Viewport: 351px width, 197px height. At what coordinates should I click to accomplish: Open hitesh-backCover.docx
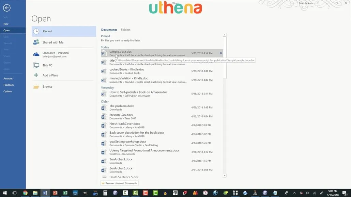coord(162,126)
